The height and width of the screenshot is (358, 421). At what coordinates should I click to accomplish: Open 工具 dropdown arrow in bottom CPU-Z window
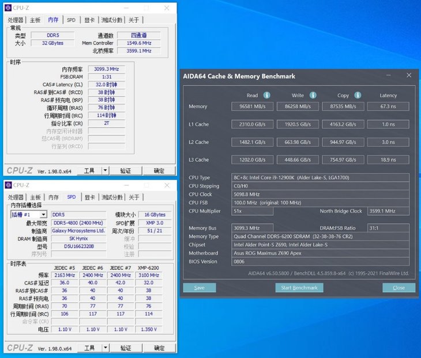(x=106, y=348)
